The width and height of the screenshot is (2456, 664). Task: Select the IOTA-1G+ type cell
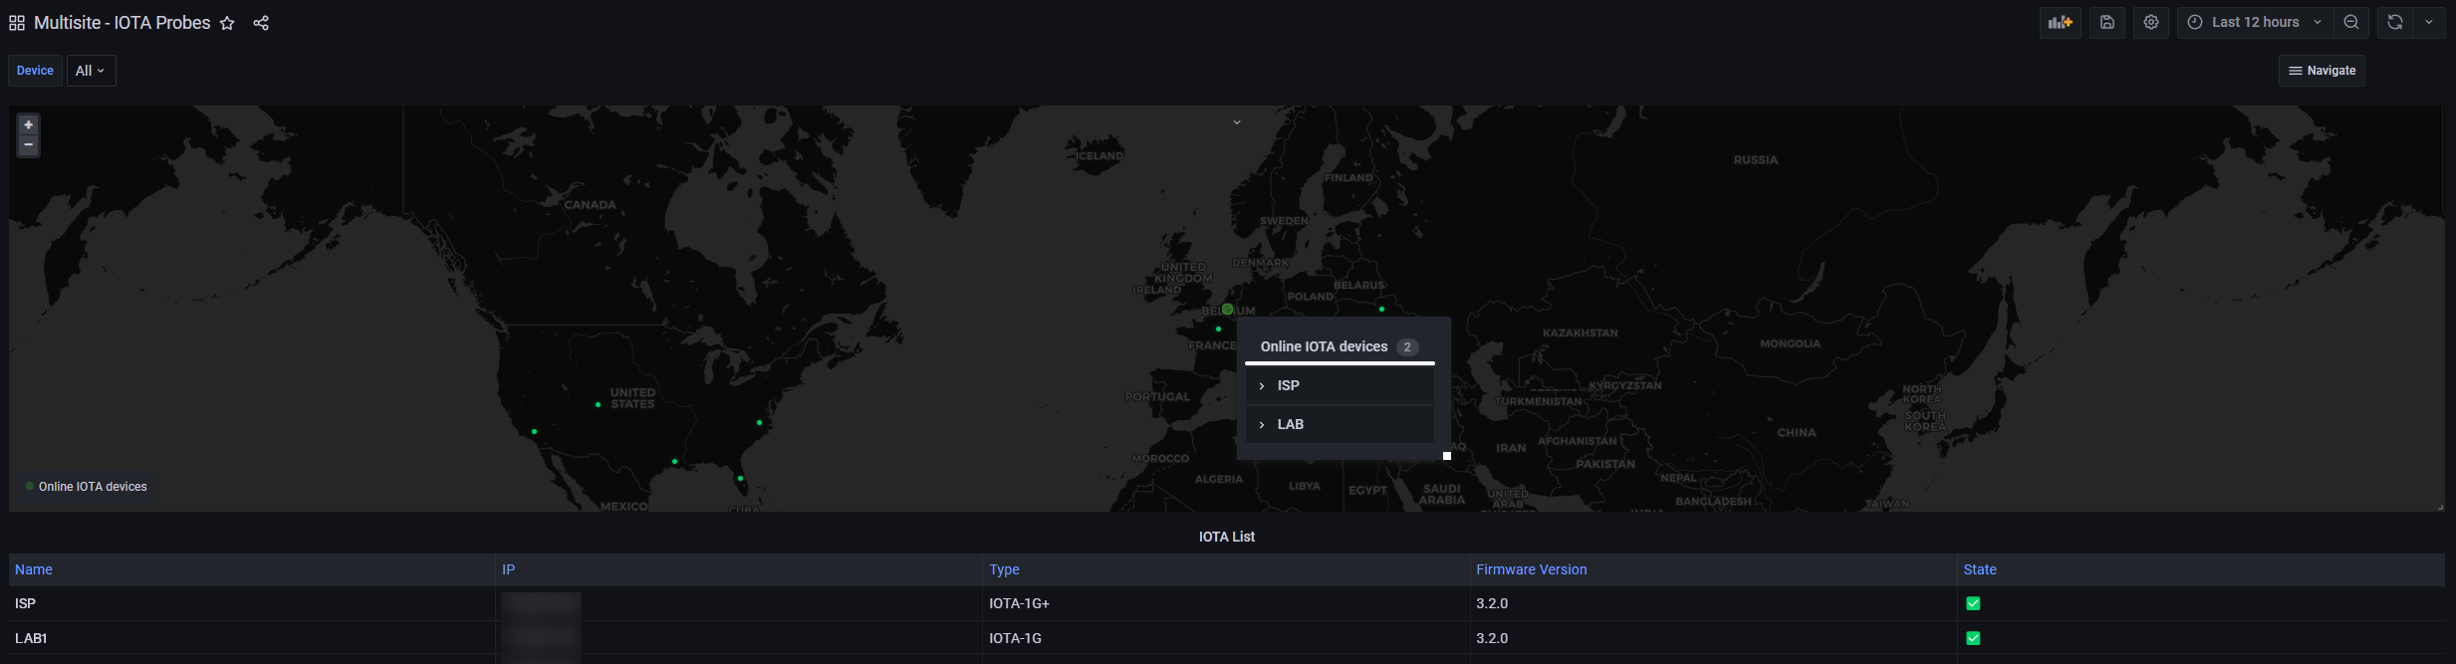click(x=1226, y=603)
